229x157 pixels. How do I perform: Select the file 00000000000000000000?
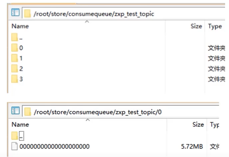coord(54,146)
